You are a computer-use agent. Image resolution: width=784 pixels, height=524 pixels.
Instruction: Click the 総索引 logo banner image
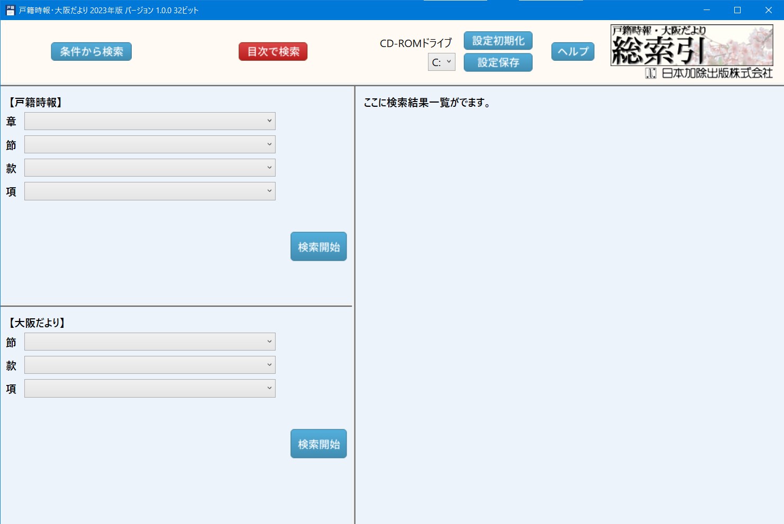coord(691,45)
